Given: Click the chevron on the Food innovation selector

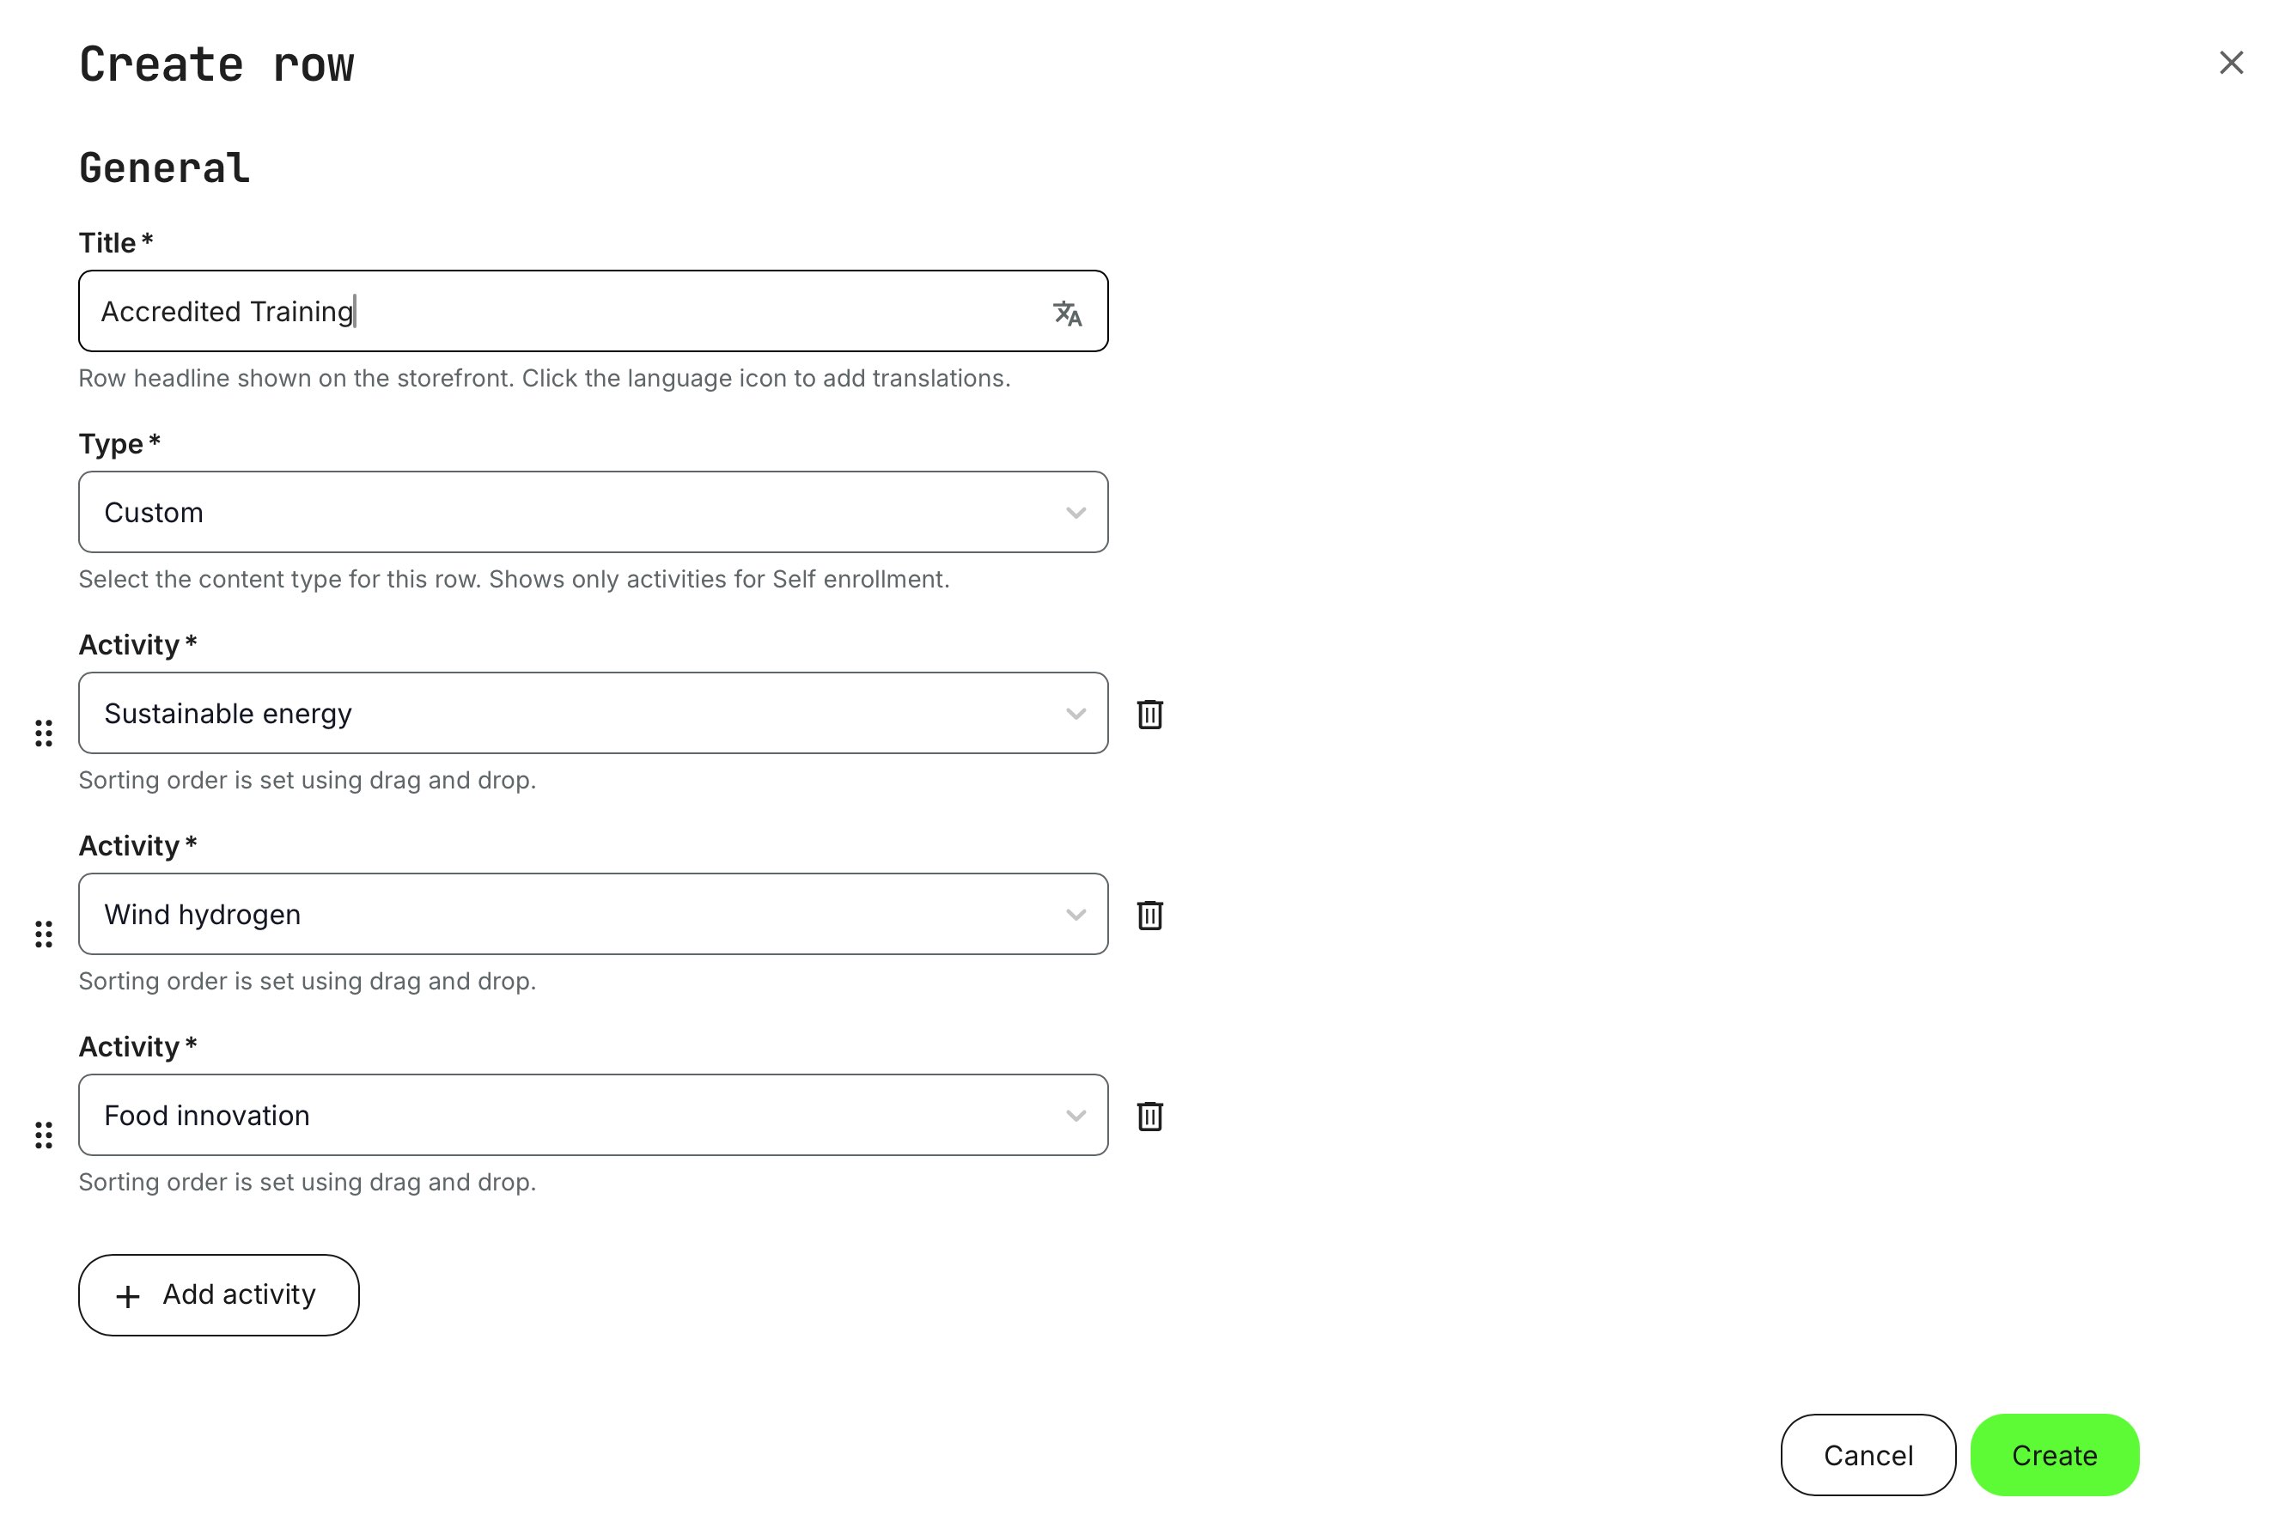Looking at the screenshot, I should point(1074,1115).
